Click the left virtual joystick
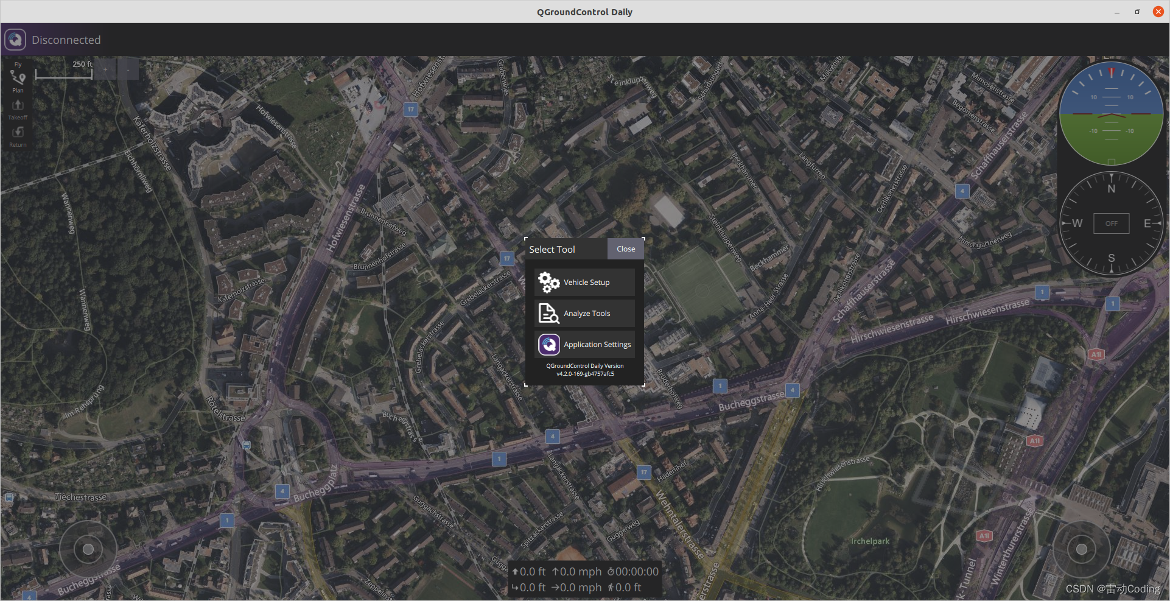This screenshot has width=1170, height=601. click(88, 550)
